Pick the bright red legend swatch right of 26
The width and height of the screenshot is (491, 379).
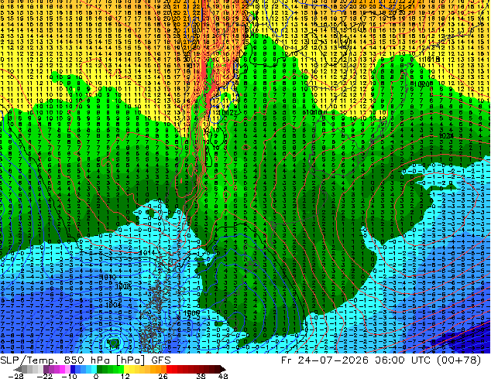click(169, 369)
